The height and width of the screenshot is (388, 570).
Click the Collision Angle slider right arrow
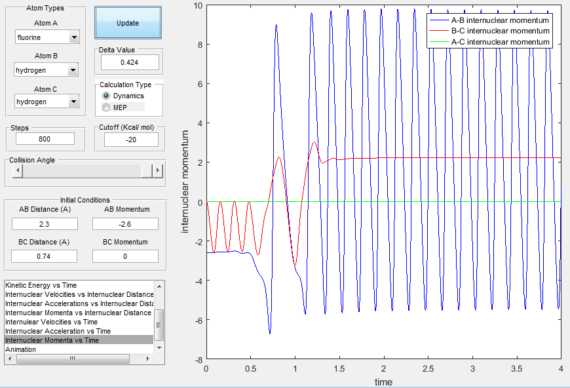[157, 170]
